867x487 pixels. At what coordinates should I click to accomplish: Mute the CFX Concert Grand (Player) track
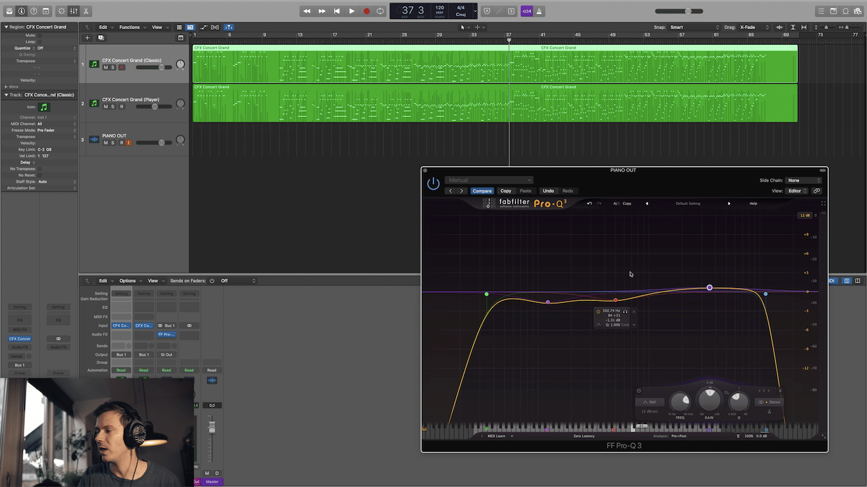(x=106, y=106)
